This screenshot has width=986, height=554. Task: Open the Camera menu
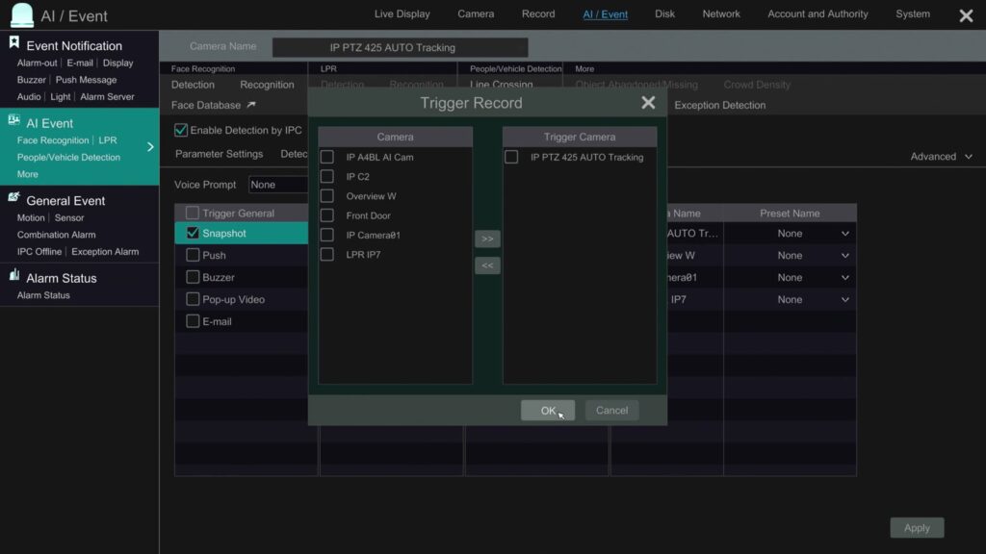point(476,13)
